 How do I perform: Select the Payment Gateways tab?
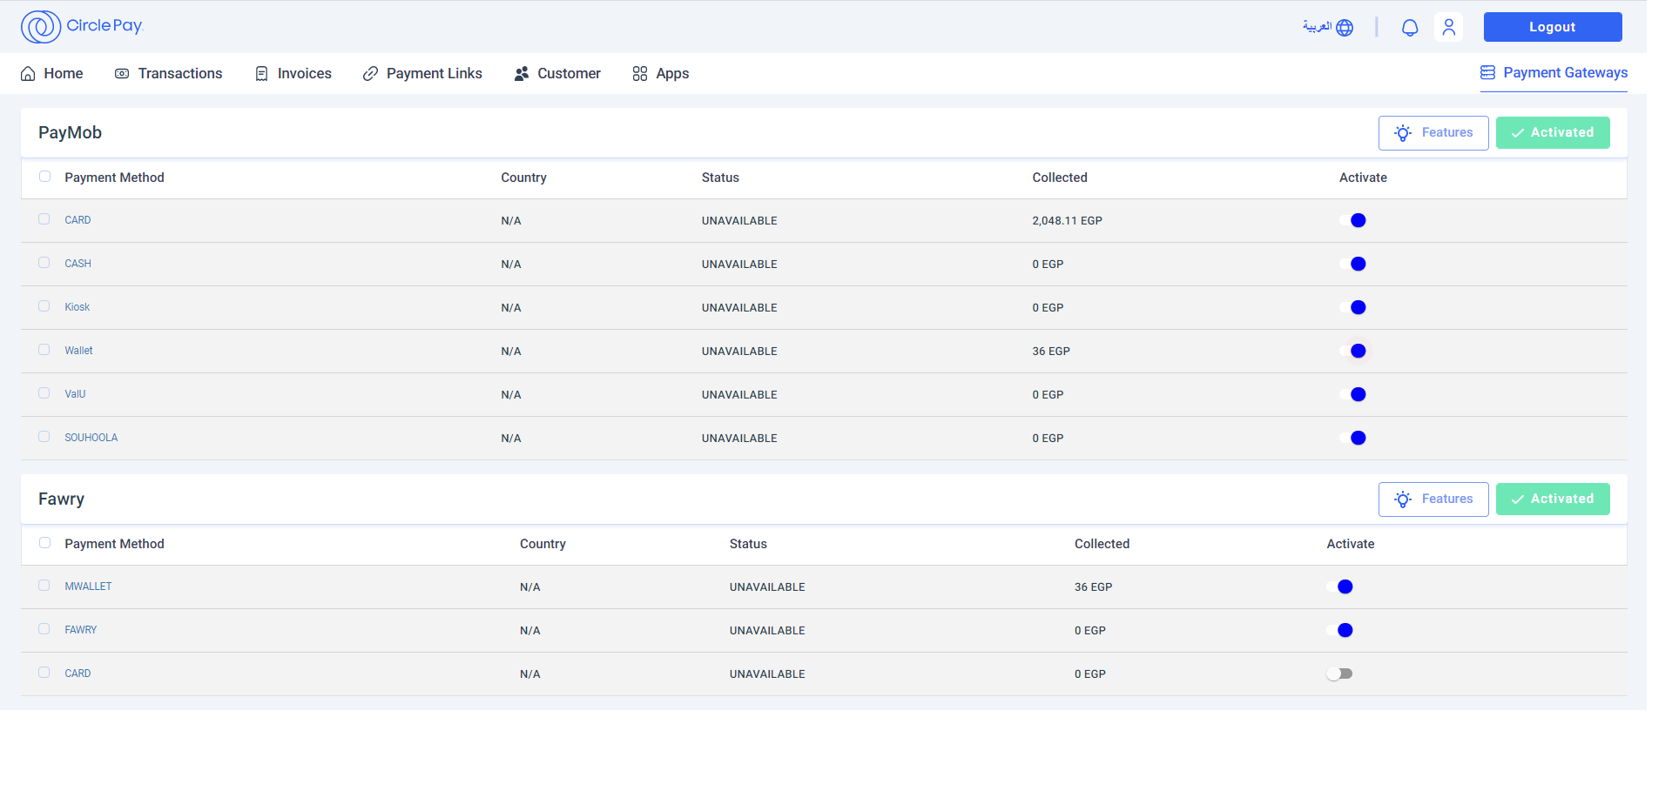point(1554,73)
